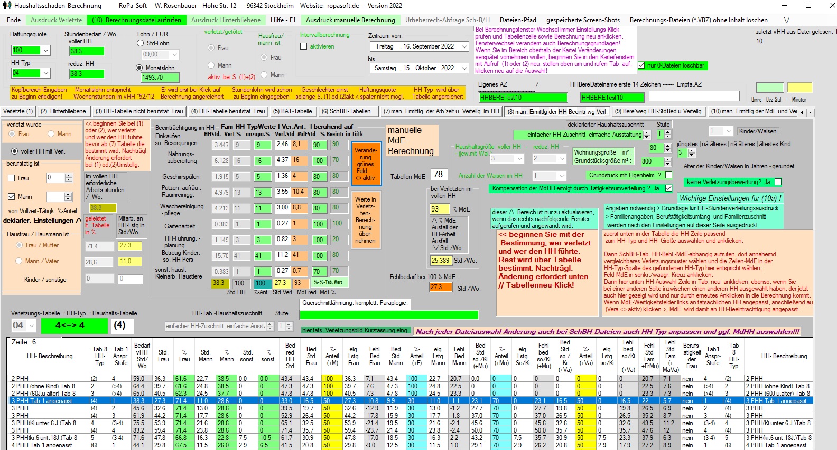Raise the Stufe value using up arrow
Viewport: 837px width, 450px height.
pyautogui.click(x=667, y=132)
